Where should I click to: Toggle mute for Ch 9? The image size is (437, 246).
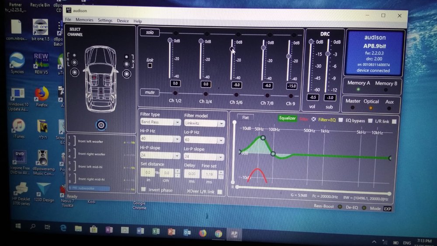tap(291, 96)
